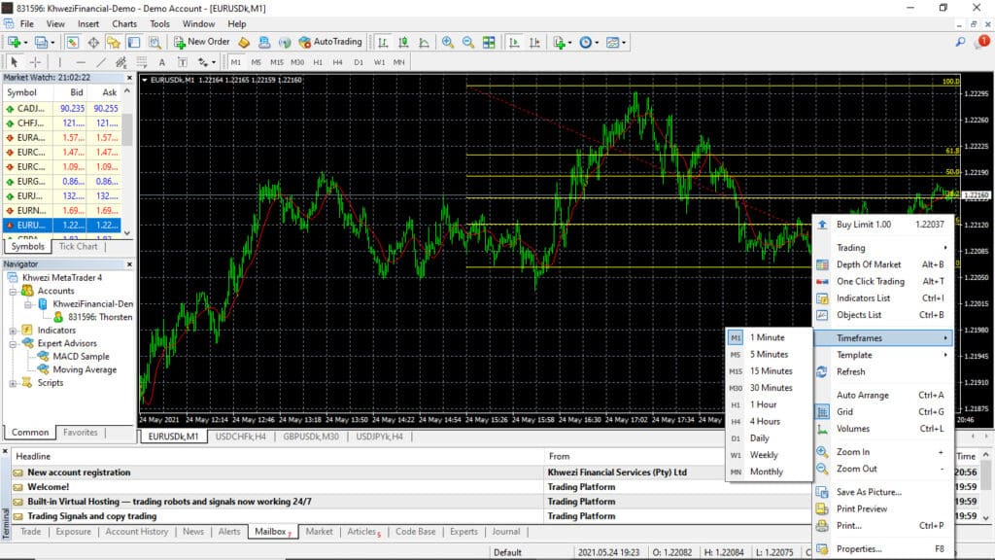Open the Insert menu
This screenshot has height=560, width=995.
(88, 23)
